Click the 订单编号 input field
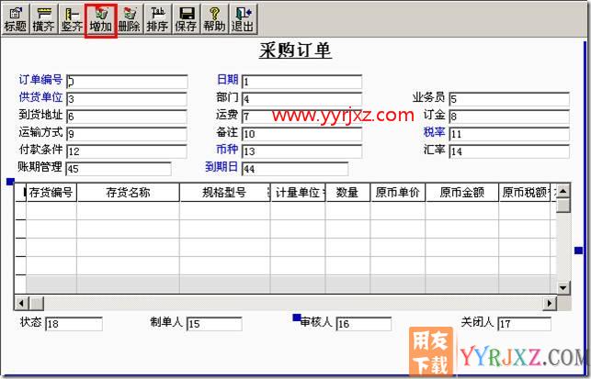591x379 pixels. pos(127,82)
